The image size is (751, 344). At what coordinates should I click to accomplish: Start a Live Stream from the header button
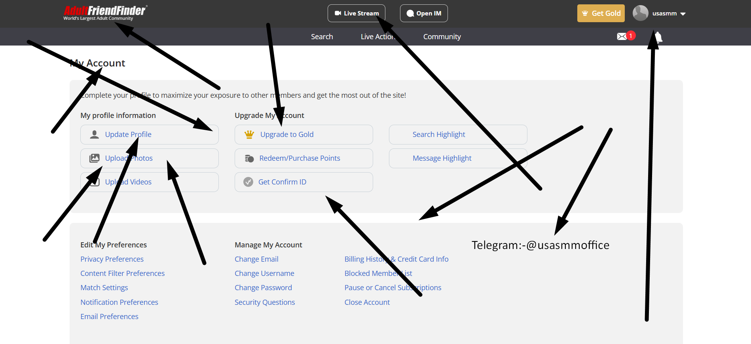point(356,13)
